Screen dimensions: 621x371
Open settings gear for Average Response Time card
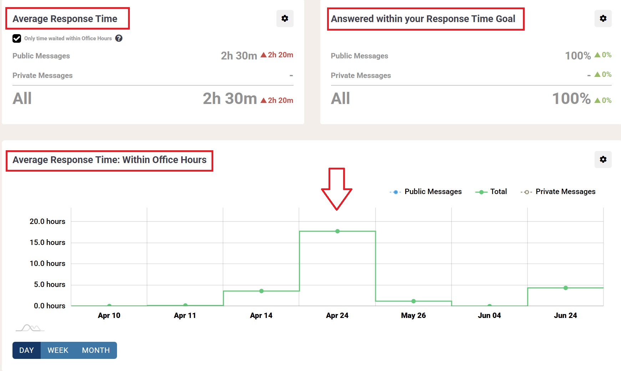pos(285,19)
